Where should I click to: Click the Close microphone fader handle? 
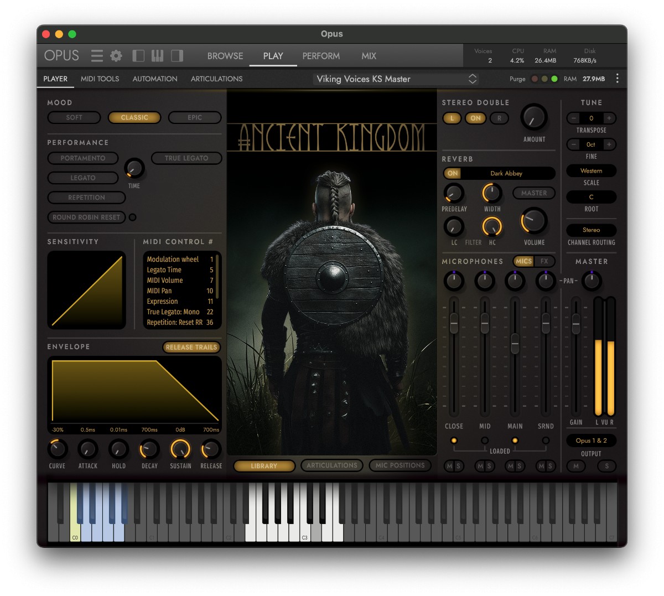[x=454, y=323]
